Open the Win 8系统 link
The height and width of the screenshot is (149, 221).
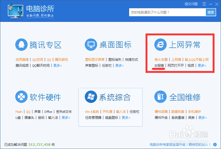pos(92,112)
